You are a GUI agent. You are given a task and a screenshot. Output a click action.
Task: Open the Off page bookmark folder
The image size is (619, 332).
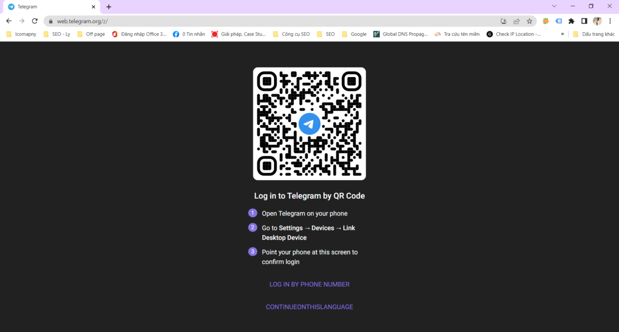91,34
